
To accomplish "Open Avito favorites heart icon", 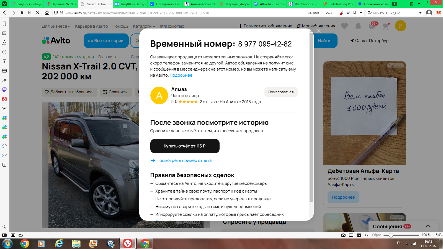I will pos(344,26).
